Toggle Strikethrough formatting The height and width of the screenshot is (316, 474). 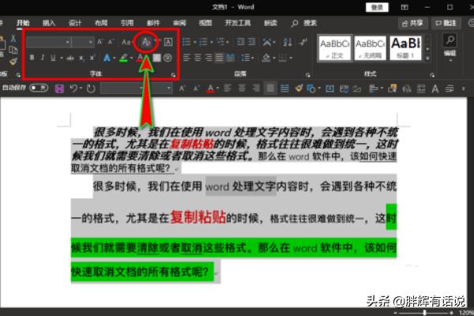click(x=70, y=58)
